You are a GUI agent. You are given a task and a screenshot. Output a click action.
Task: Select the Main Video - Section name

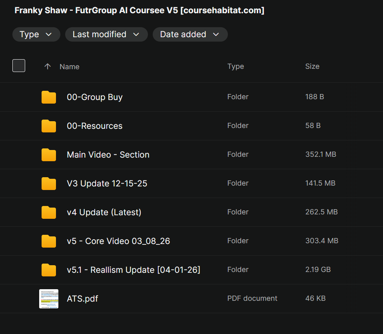click(108, 155)
